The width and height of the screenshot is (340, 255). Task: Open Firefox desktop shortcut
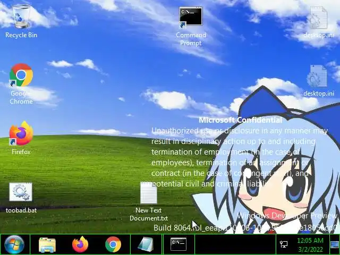click(x=21, y=133)
